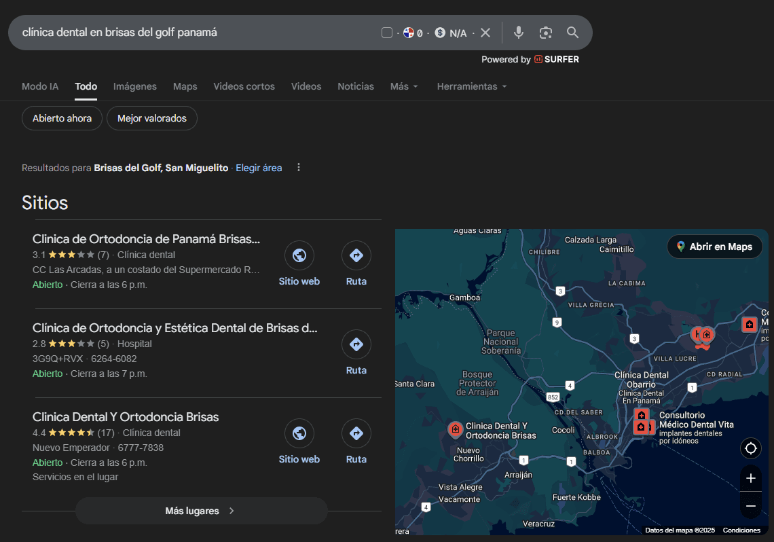774x542 pixels.
Task: Open the three-dot options next to Elegir área
Action: pyautogui.click(x=299, y=167)
